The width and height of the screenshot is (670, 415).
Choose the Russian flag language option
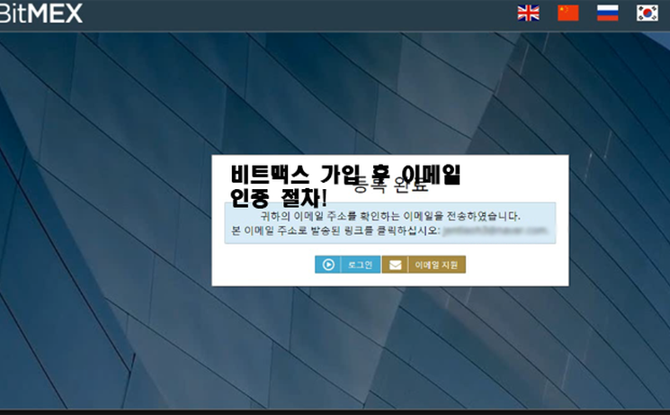pos(608,13)
